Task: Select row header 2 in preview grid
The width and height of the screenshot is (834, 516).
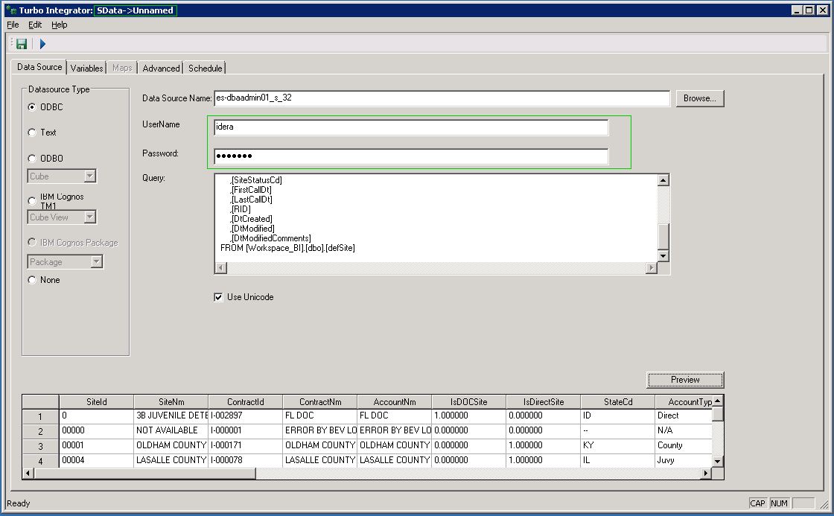Action: [40, 431]
